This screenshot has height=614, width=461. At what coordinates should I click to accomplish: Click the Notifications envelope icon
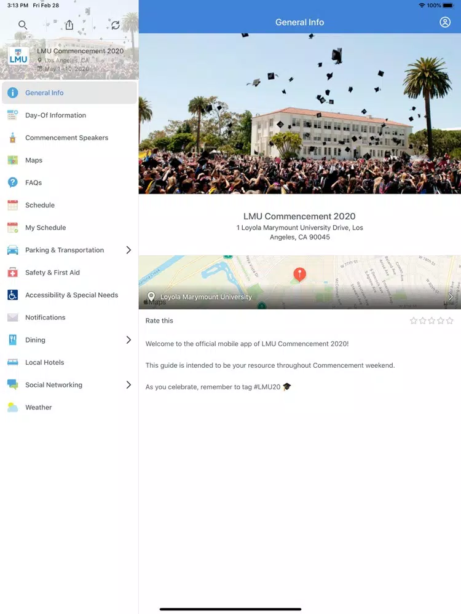(12, 317)
